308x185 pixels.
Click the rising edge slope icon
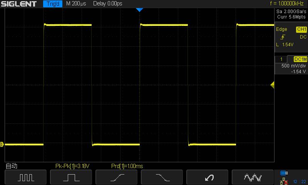(283, 37)
